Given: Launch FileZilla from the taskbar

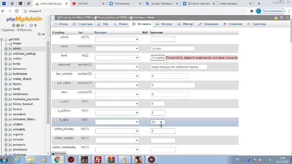Looking at the screenshot, I should pos(98,160).
